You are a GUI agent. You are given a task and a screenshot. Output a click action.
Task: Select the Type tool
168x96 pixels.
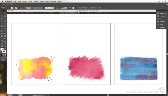[x=5, y=19]
